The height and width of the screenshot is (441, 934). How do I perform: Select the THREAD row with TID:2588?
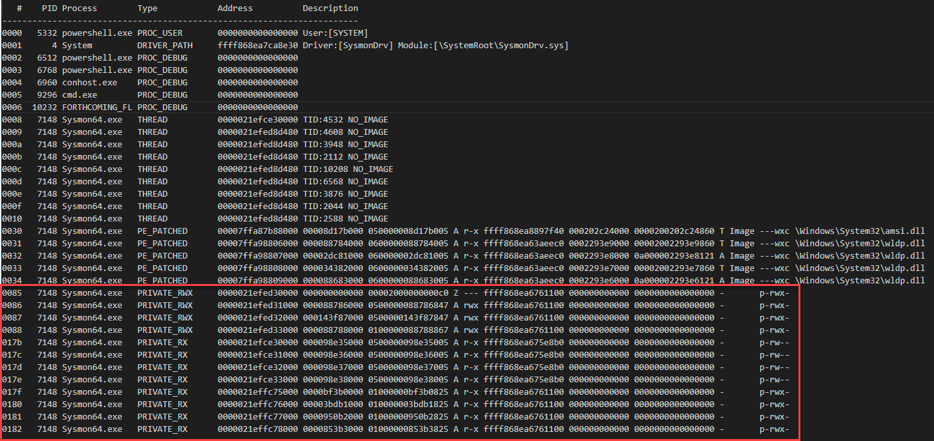point(196,218)
